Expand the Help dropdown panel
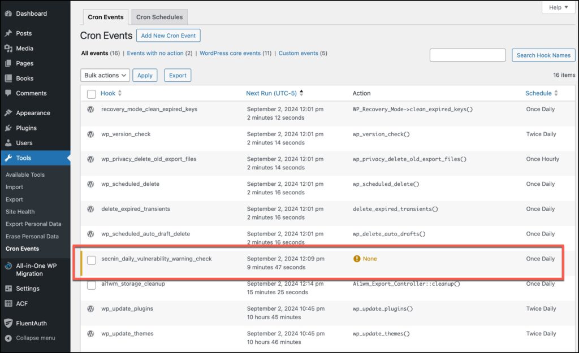 point(558,7)
